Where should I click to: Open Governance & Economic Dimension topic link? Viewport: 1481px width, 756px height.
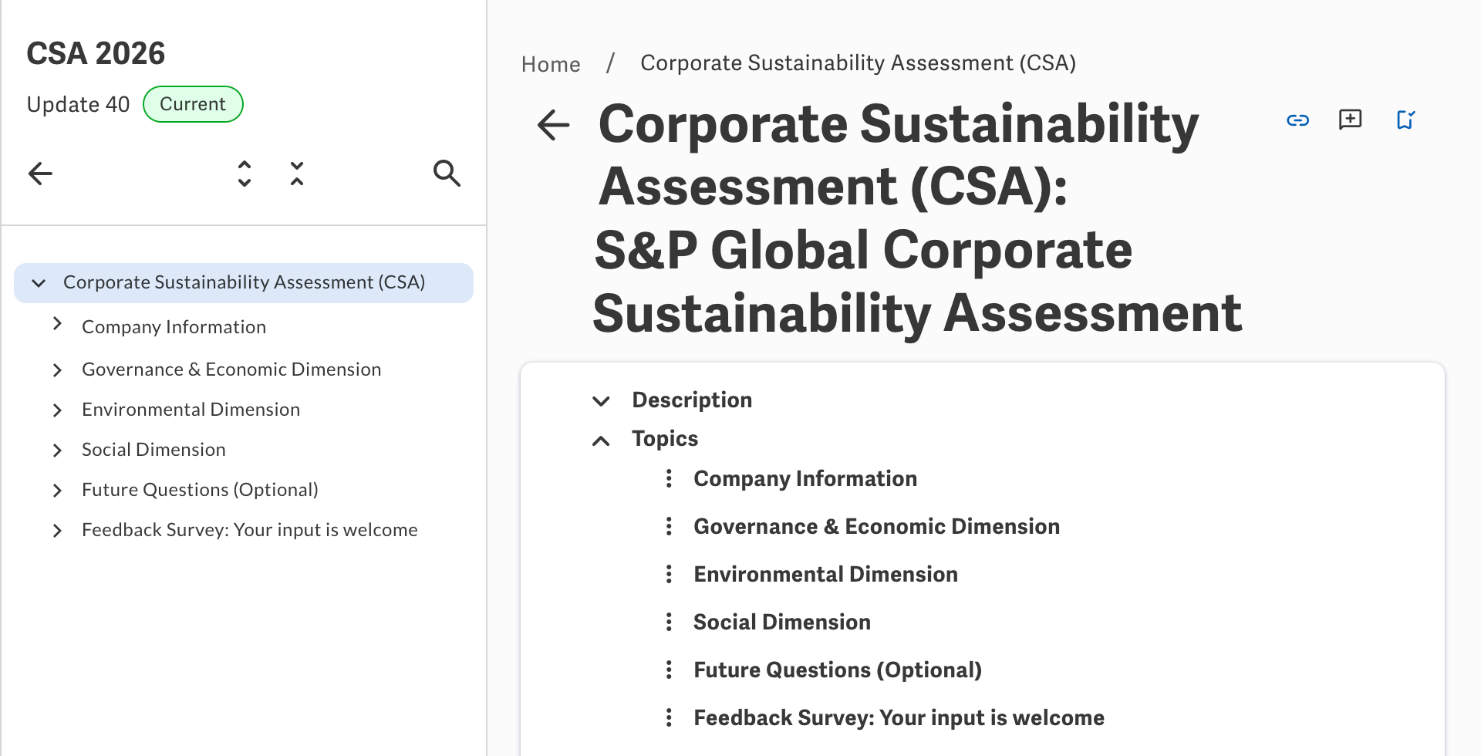point(876,527)
